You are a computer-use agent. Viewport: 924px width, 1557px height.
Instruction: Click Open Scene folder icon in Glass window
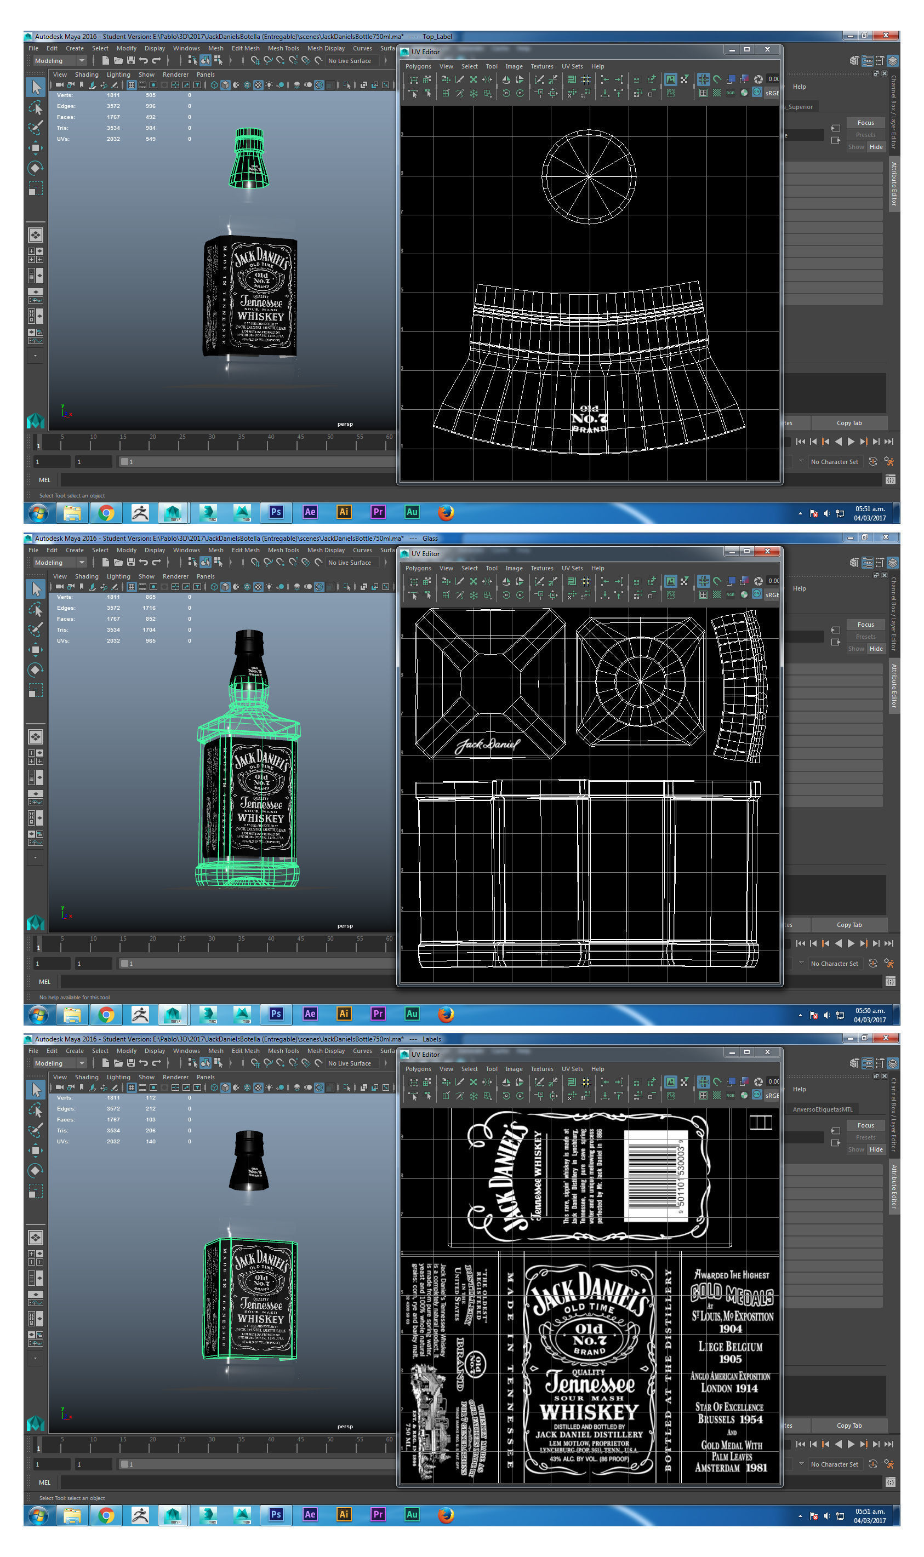point(118,563)
